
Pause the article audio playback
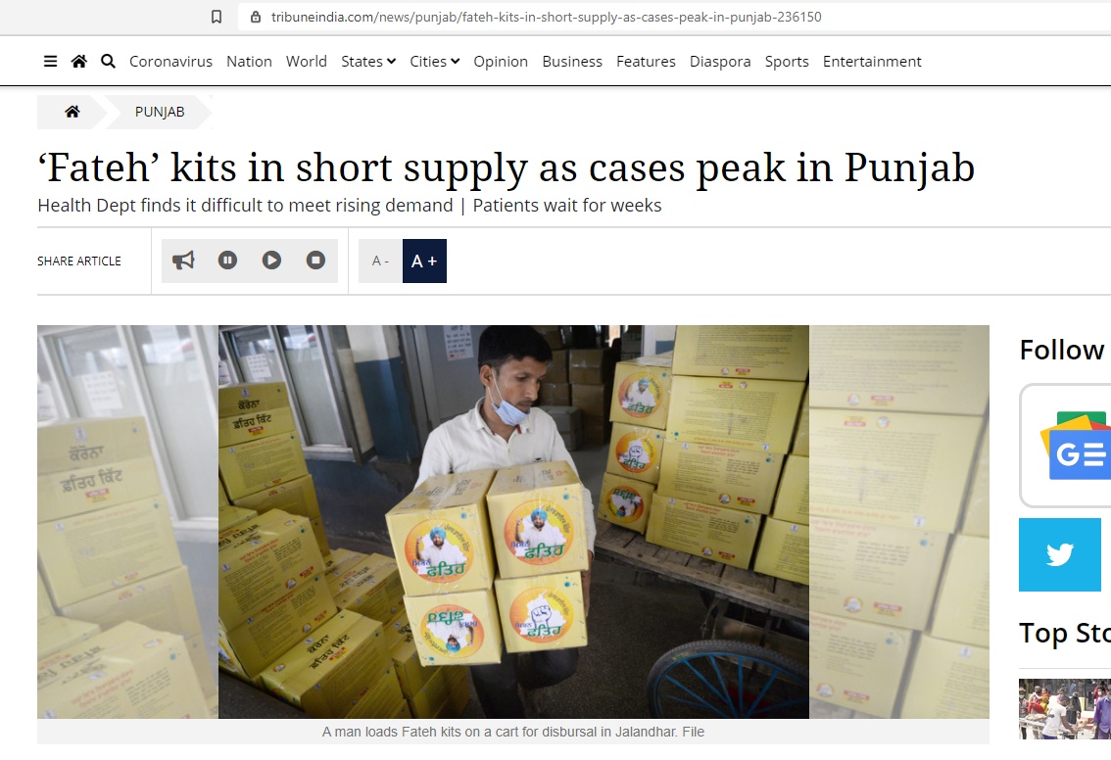[x=227, y=261]
